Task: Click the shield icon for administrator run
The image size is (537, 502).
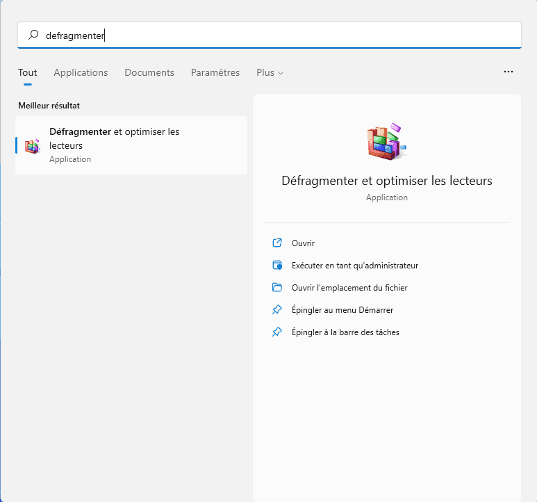Action: [x=277, y=266]
